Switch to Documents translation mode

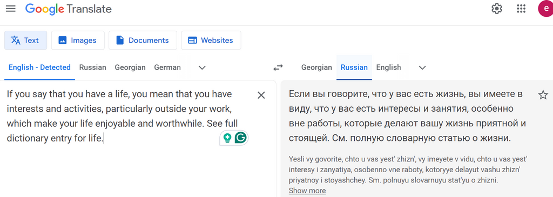click(143, 40)
